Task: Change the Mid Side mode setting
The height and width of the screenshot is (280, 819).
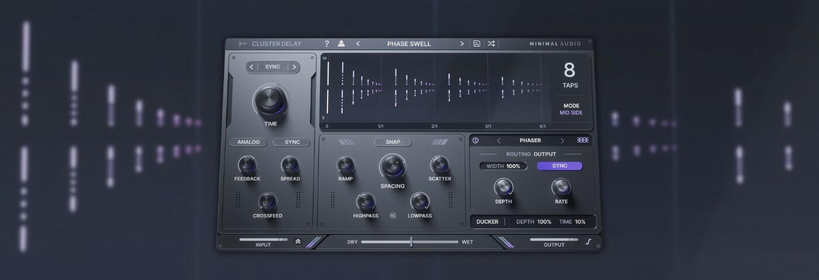Action: point(571,112)
